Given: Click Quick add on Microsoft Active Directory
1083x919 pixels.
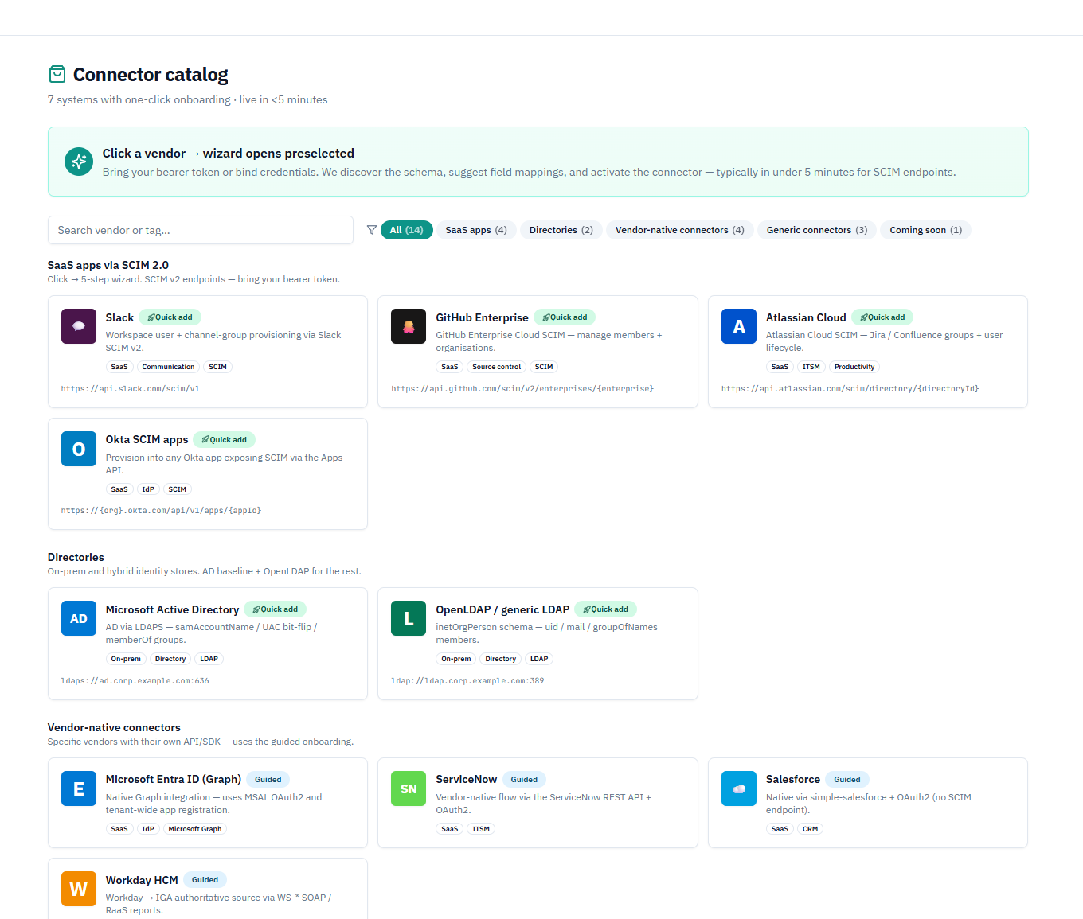Looking at the screenshot, I should (276, 609).
